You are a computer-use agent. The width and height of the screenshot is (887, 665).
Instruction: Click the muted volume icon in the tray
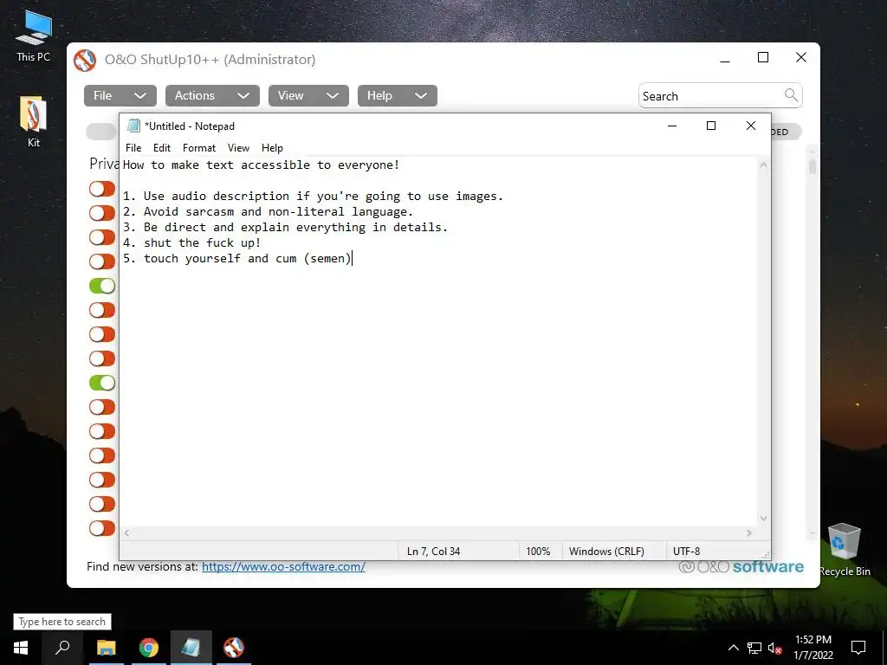click(x=775, y=648)
